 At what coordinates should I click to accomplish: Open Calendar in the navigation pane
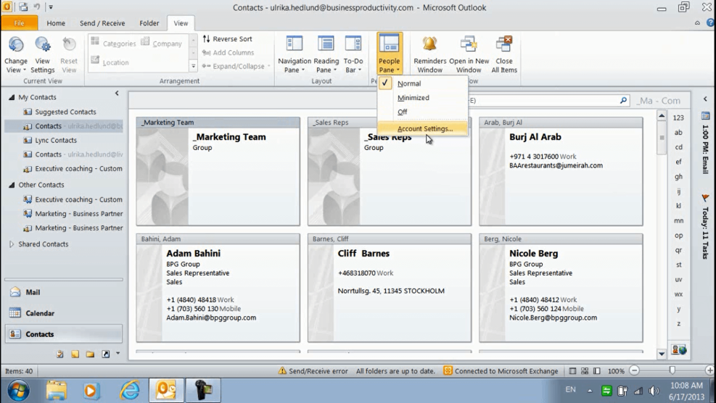click(41, 313)
